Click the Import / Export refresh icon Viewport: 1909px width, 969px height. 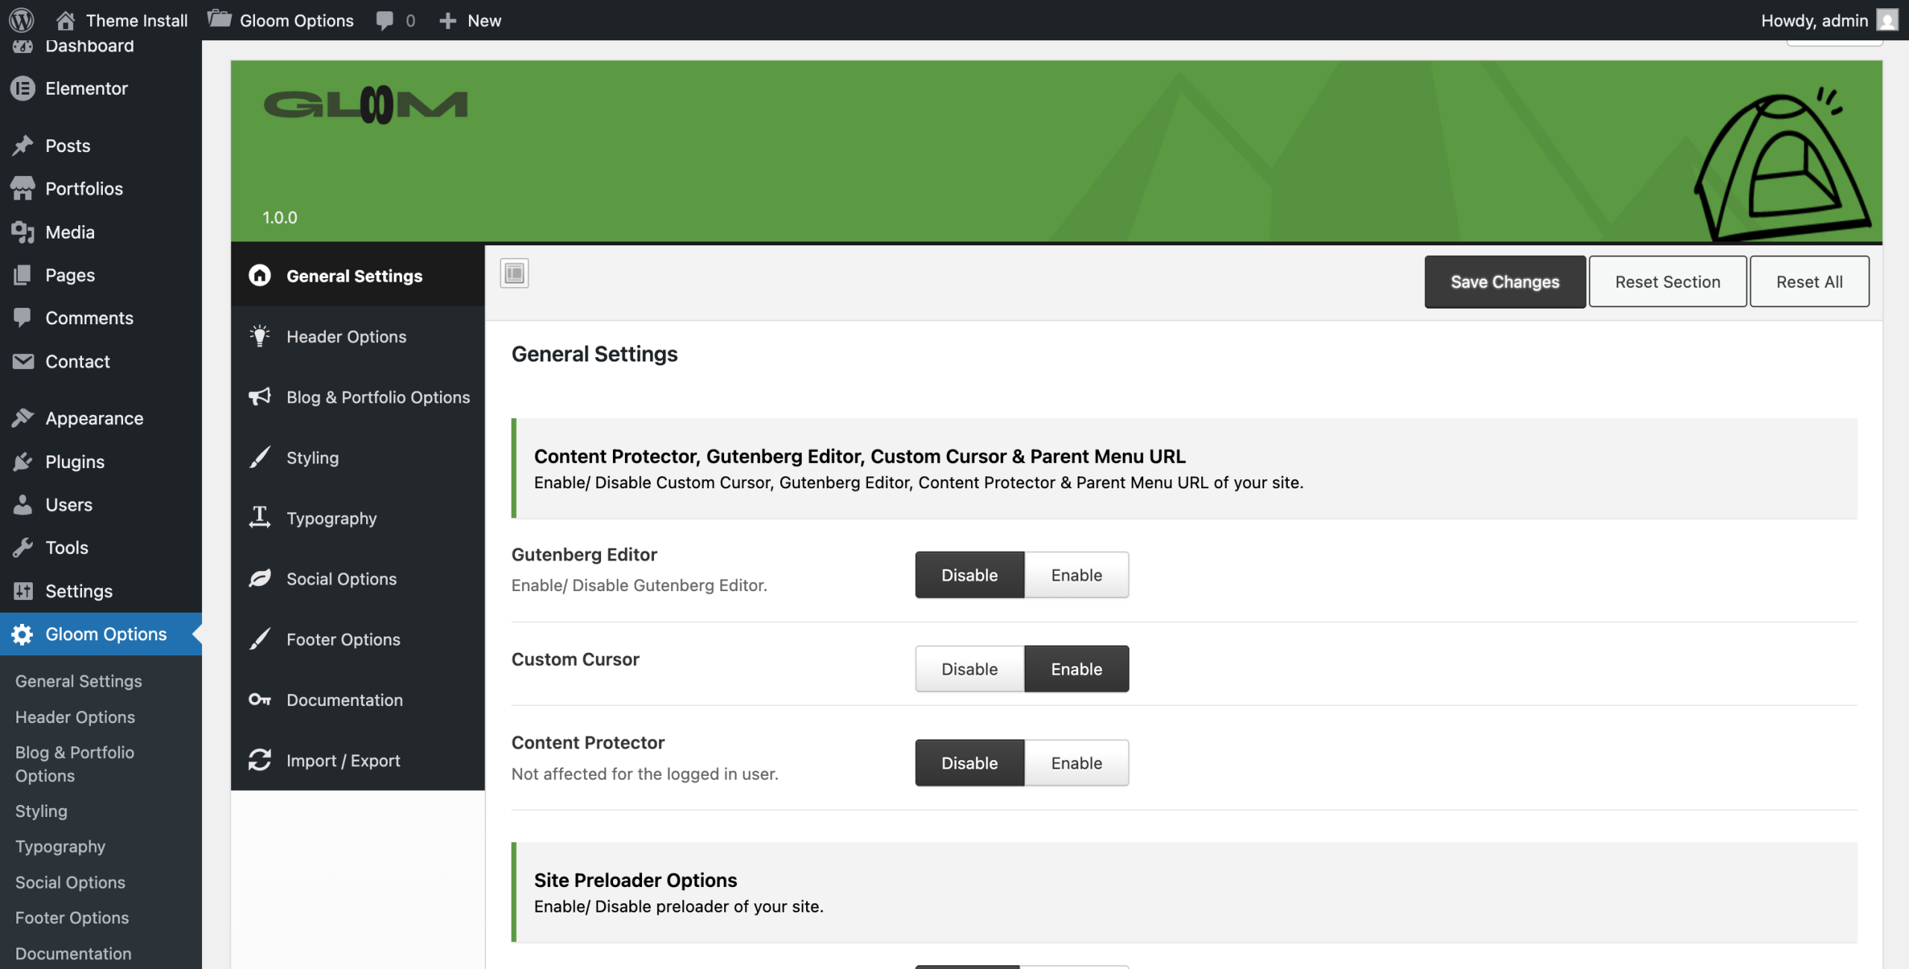[260, 760]
